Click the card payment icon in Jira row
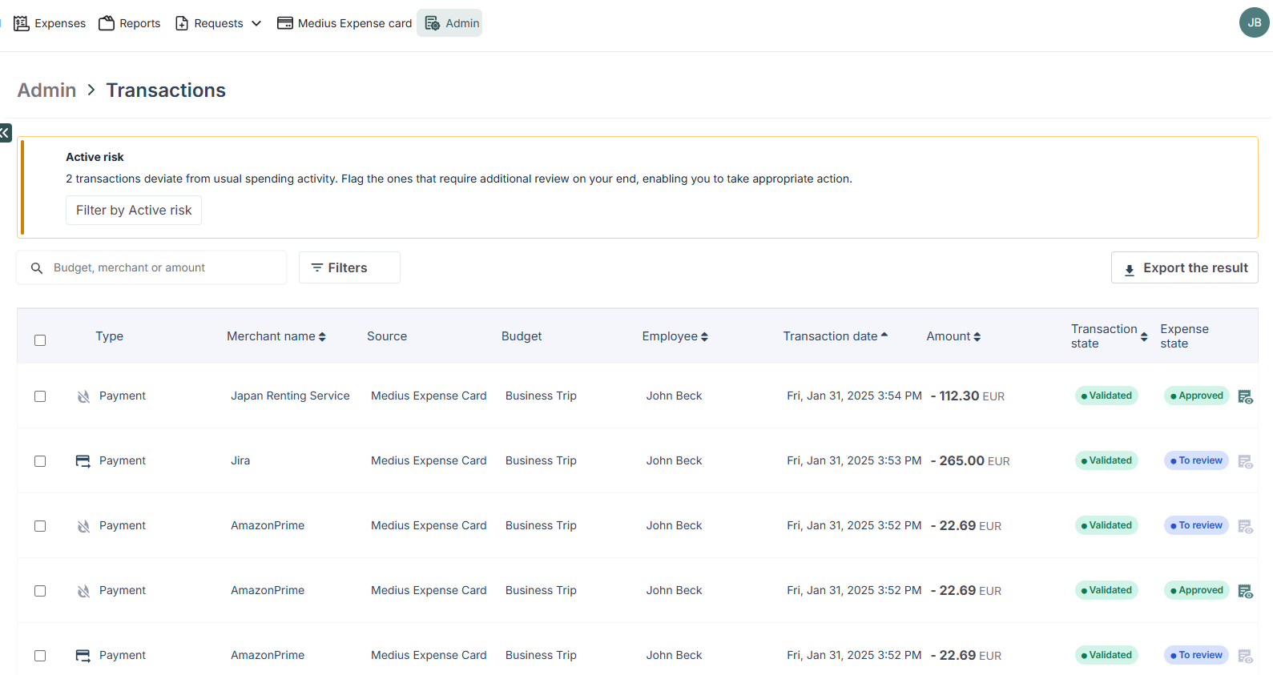 pyautogui.click(x=83, y=461)
